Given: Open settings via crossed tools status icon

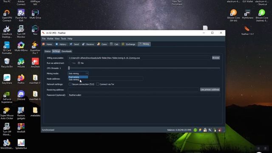Looking at the screenshot, I should [x=210, y=130].
